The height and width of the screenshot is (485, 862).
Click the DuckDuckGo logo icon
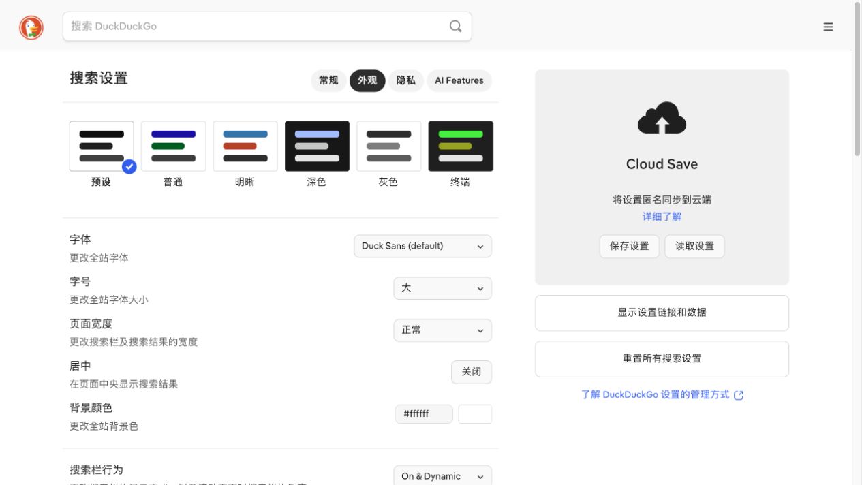tap(31, 27)
